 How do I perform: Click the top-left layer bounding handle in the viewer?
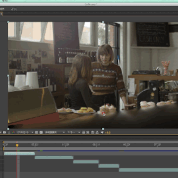[8, 22]
